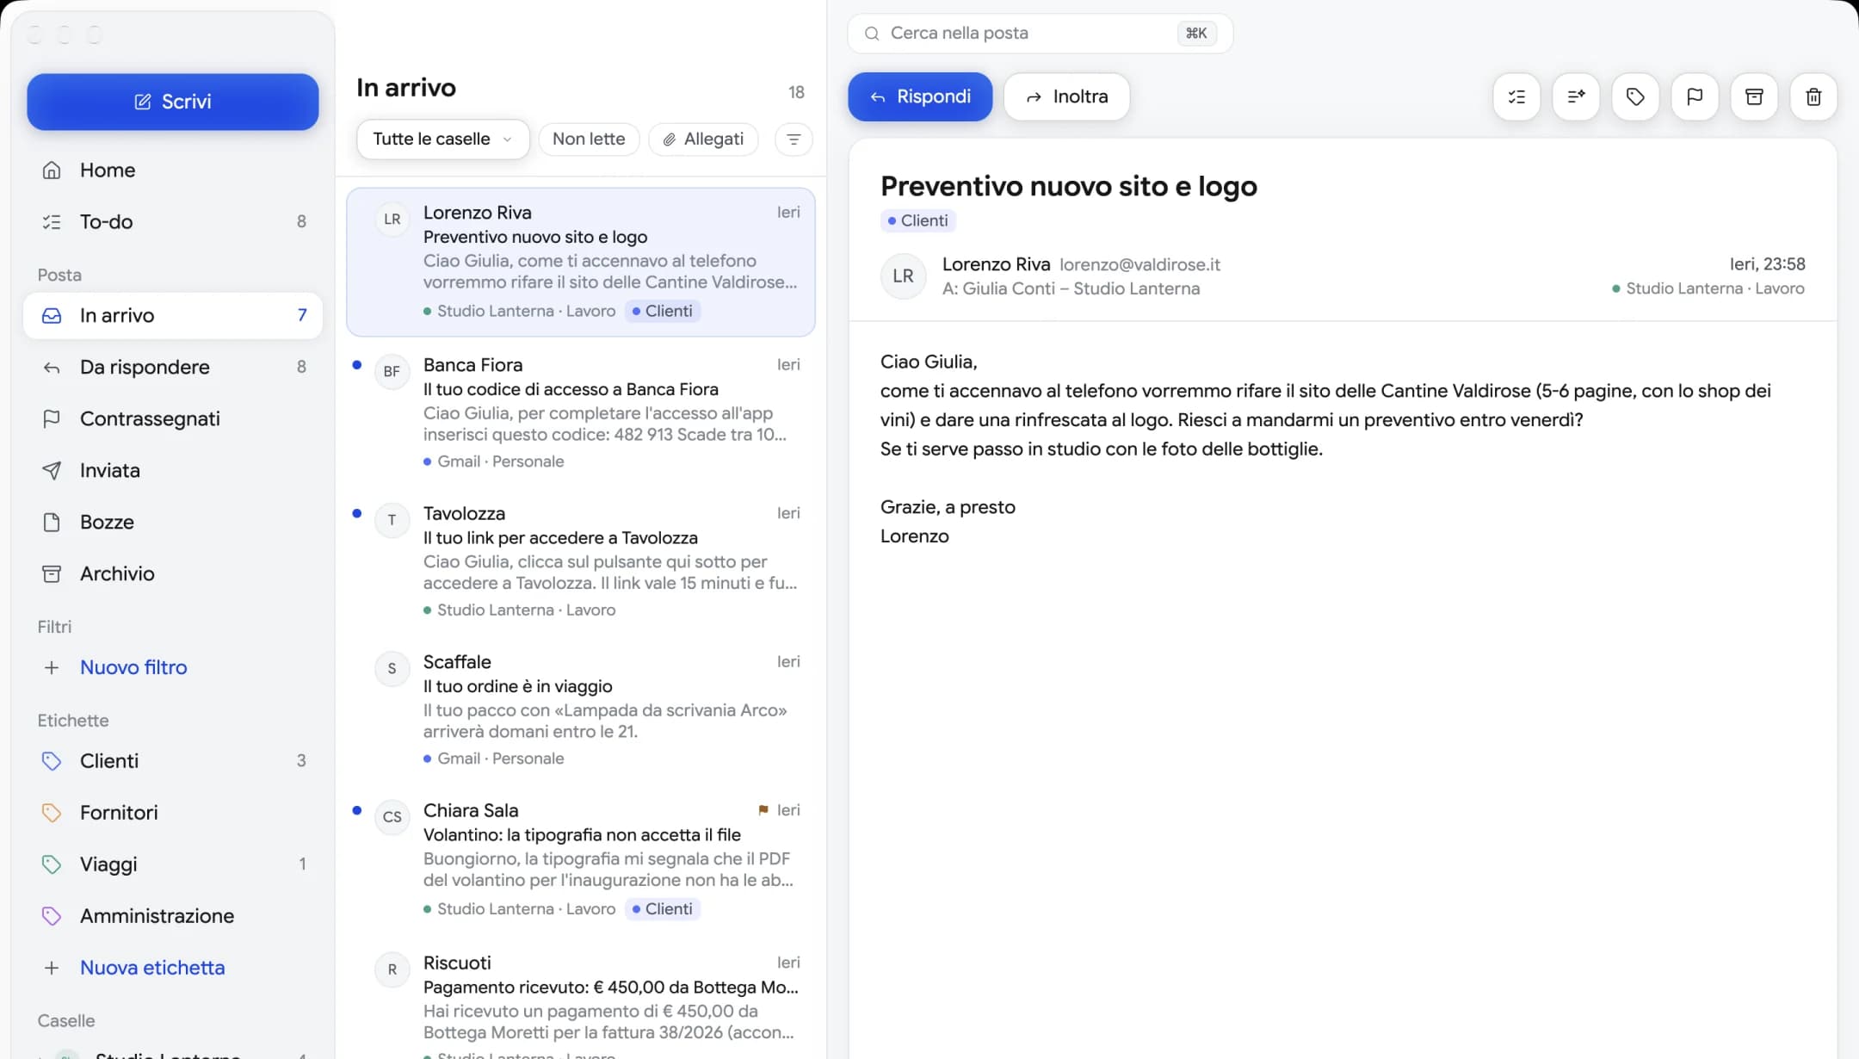This screenshot has width=1859, height=1059.
Task: Click the Viaggi green tag icon
Action: coord(52,864)
